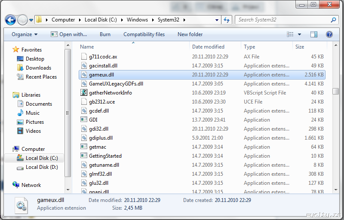Go back with the blue Back arrow
The image size is (344, 220).
10,20
